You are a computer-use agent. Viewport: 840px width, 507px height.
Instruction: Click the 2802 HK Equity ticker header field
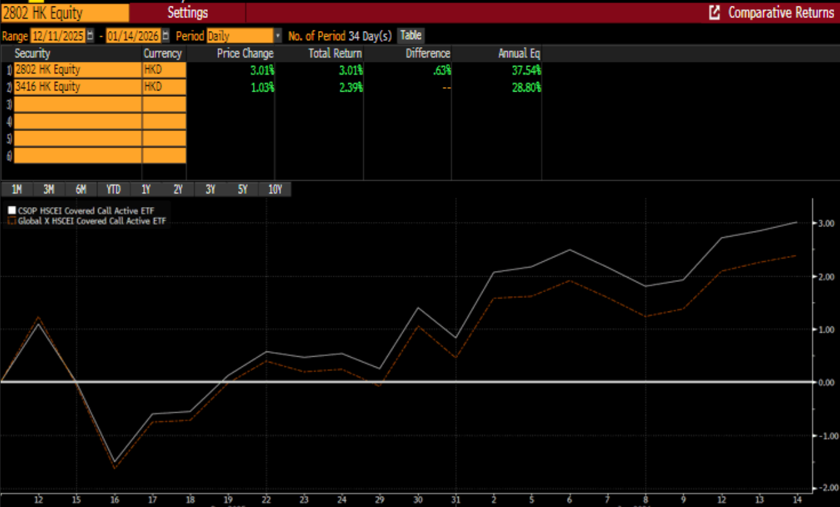pos(65,13)
